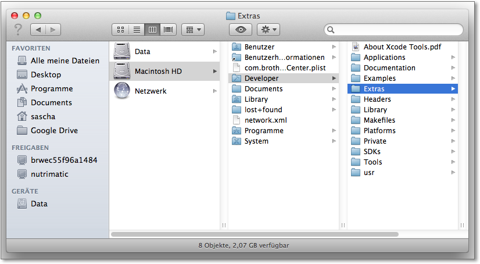Select the nutrimatic shared computer

(x=49, y=174)
